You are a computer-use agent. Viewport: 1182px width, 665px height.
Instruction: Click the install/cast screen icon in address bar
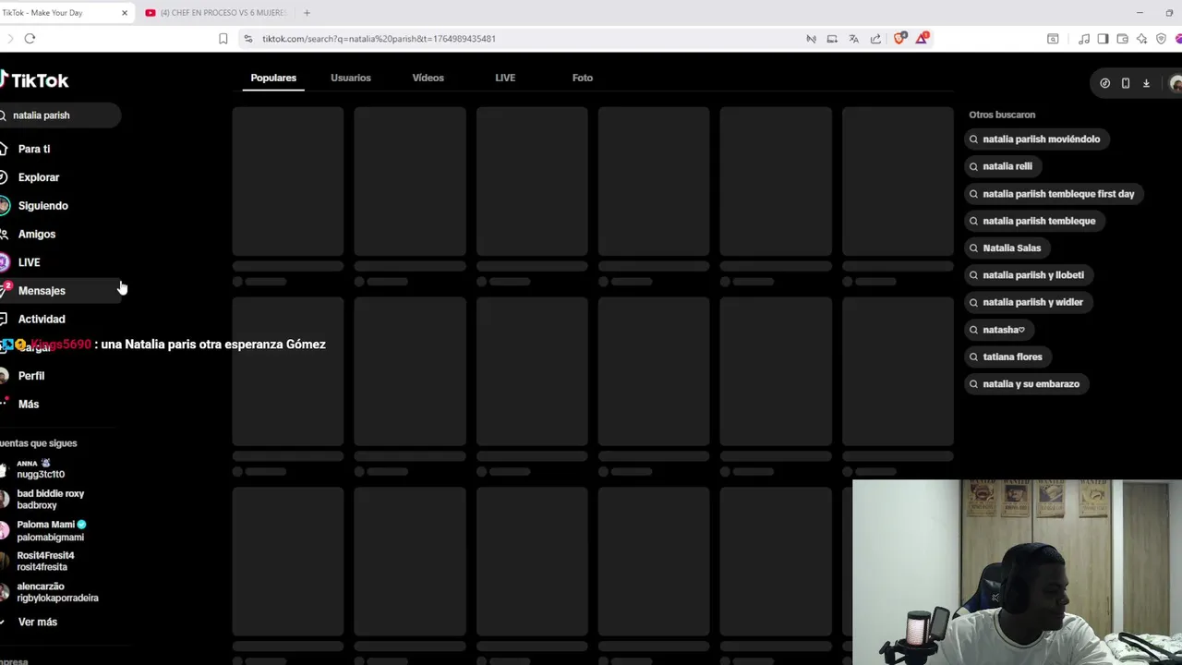click(832, 39)
